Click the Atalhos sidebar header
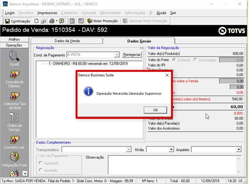The height and width of the screenshot is (184, 249). click(14, 39)
